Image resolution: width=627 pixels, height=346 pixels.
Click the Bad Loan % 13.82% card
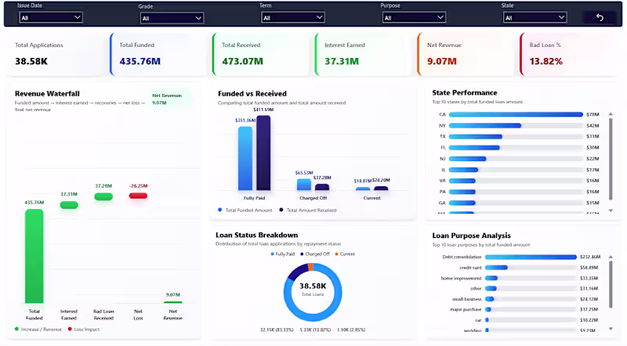570,54
